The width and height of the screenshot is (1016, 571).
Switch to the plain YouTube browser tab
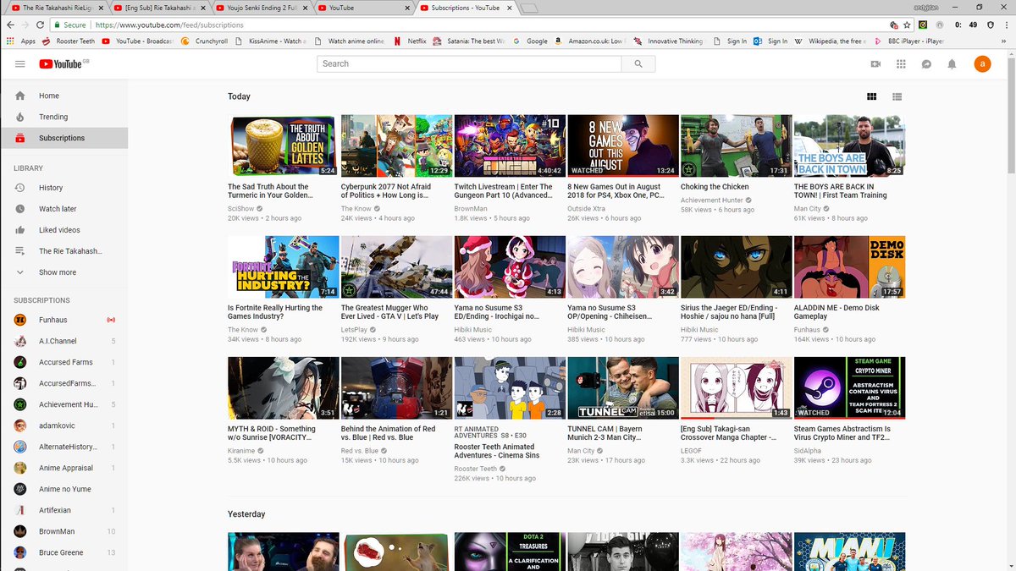coord(364,8)
